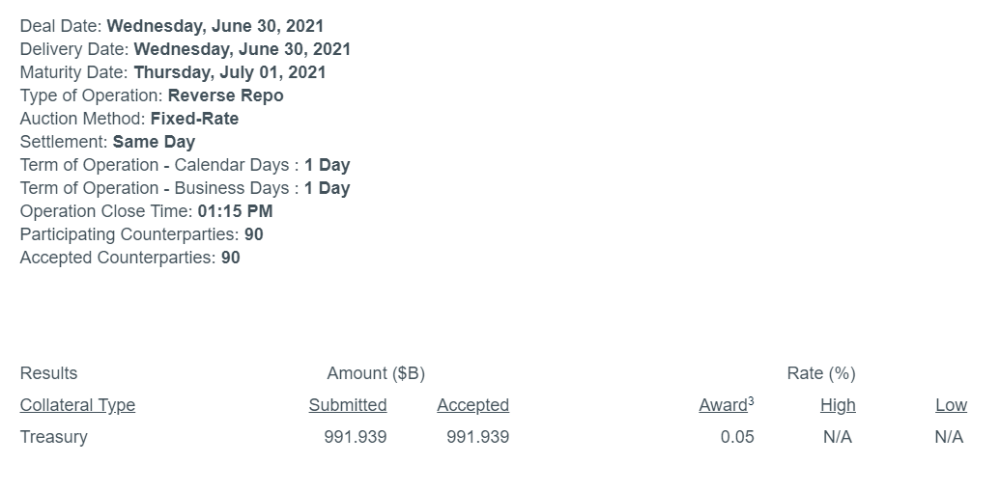Click the Accepted Counterparties count
This screenshot has width=1000, height=491.
(230, 258)
